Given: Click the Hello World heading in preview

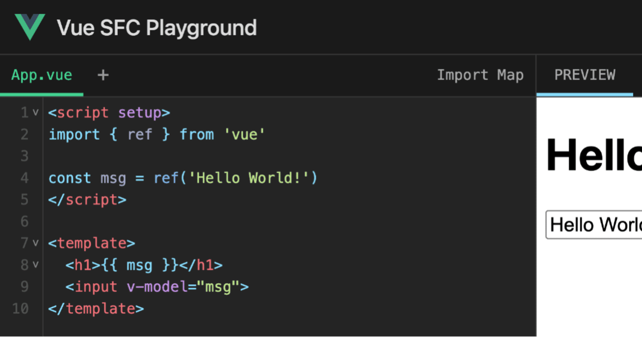Looking at the screenshot, I should click(x=592, y=156).
